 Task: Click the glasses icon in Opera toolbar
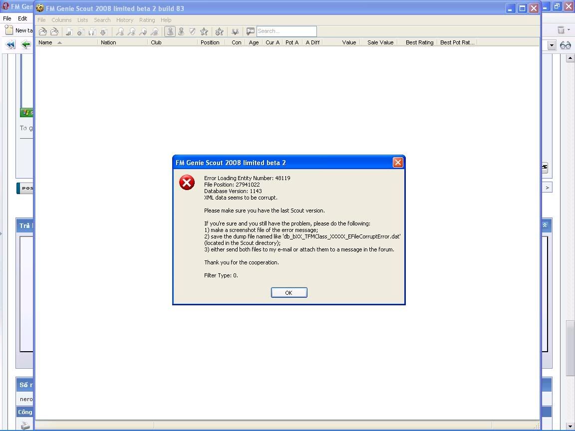(x=566, y=45)
